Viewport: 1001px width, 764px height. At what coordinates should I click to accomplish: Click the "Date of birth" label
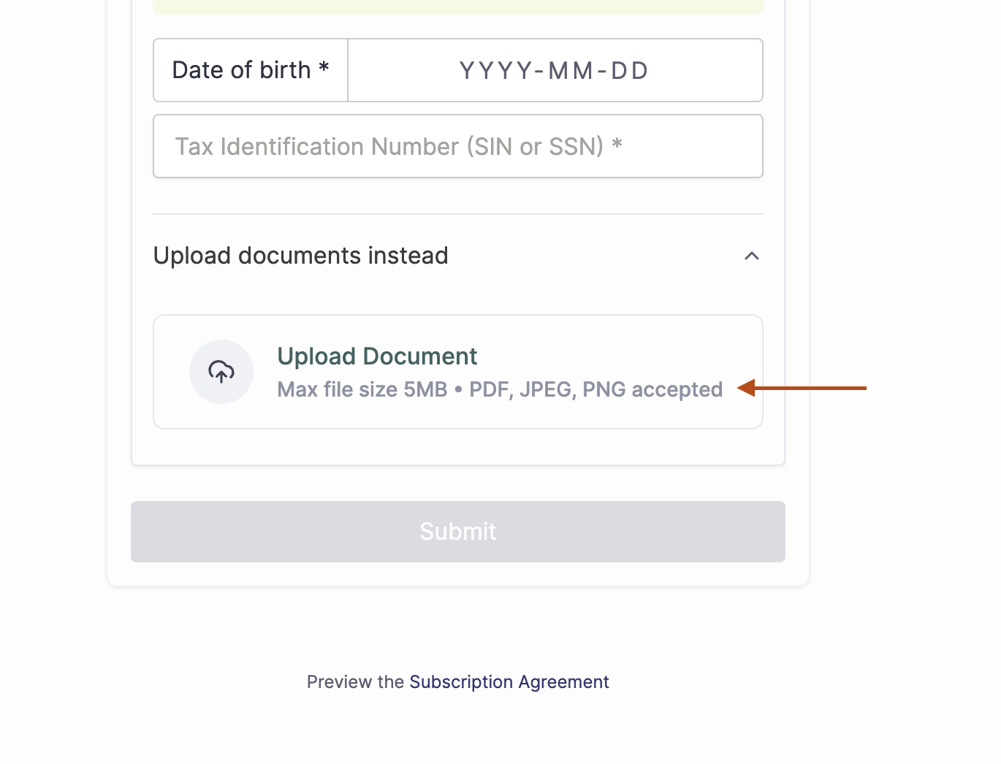point(241,70)
